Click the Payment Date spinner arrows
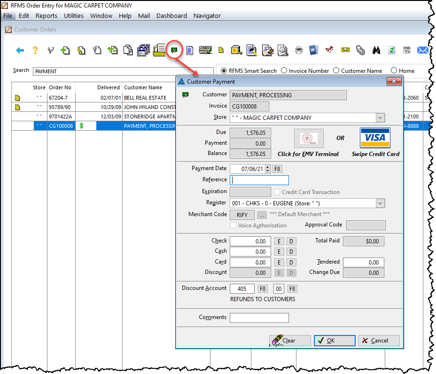The width and height of the screenshot is (436, 374). coord(268,169)
